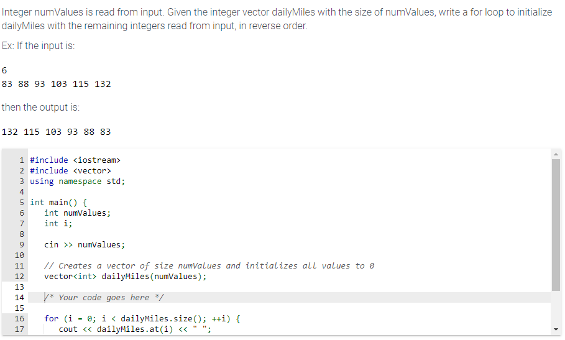Click on the '#include <iostream>' line
The image size is (565, 340).
(x=75, y=160)
